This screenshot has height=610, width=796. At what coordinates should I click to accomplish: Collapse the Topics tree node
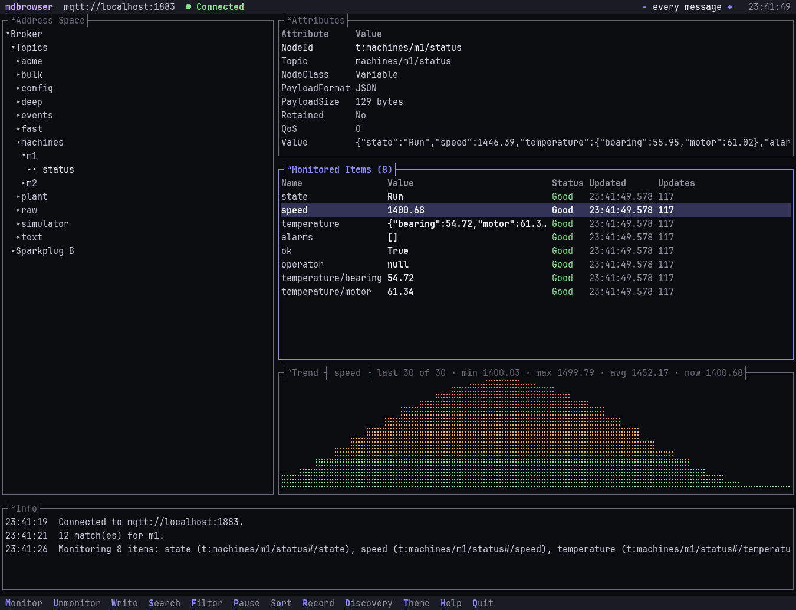click(13, 48)
